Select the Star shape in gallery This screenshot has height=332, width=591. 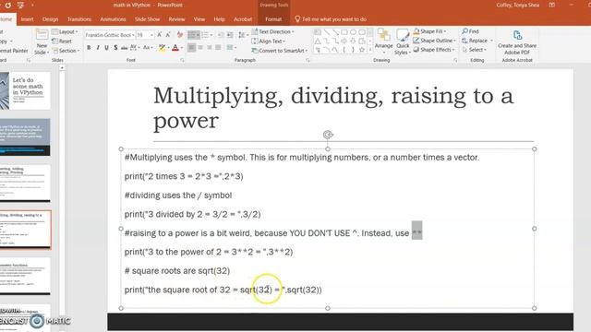pos(362,50)
